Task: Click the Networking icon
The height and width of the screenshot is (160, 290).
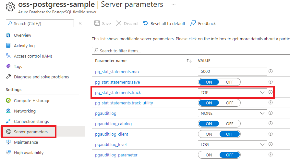Action: pyautogui.click(x=8, y=111)
